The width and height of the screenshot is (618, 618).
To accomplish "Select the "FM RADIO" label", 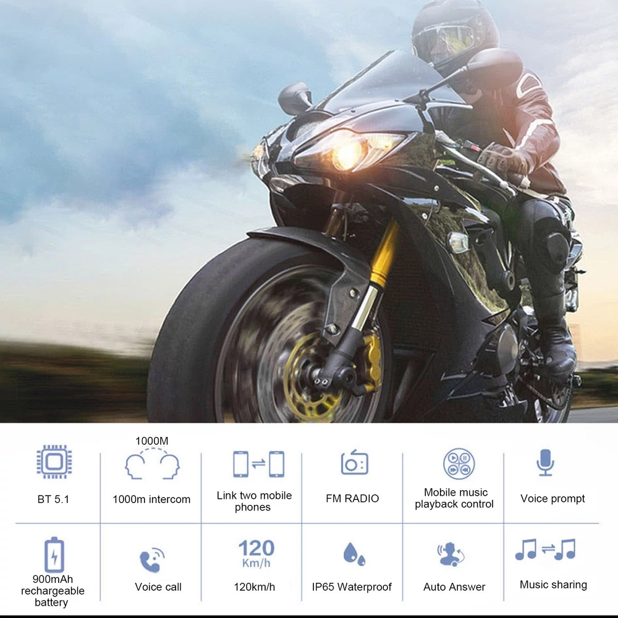I will click(x=352, y=499).
